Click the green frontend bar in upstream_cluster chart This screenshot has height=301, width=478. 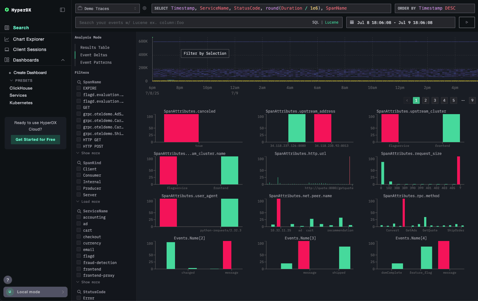[451, 128]
